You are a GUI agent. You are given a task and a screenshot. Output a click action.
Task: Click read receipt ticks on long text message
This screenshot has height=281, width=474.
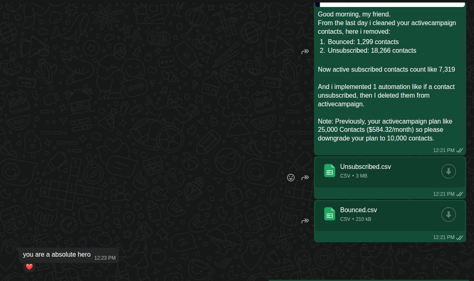[x=460, y=150]
